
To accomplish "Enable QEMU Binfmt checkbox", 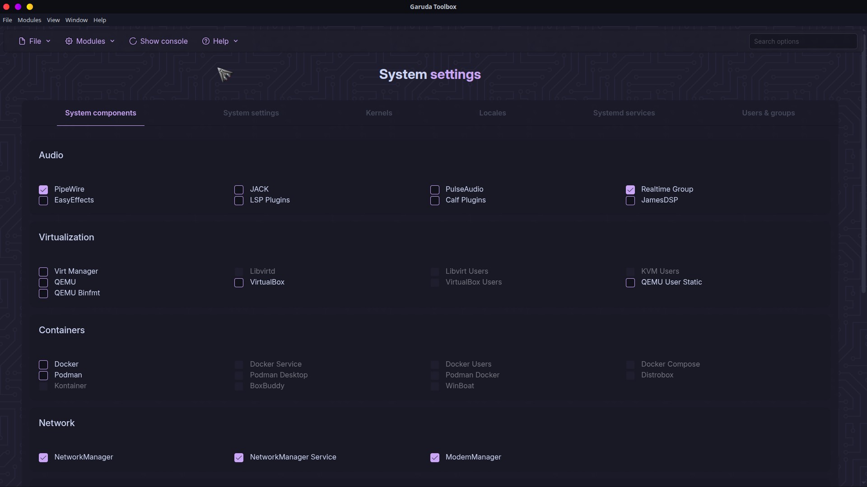I will (43, 293).
